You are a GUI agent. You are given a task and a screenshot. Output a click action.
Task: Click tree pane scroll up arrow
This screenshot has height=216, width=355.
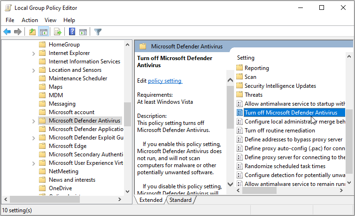click(127, 45)
